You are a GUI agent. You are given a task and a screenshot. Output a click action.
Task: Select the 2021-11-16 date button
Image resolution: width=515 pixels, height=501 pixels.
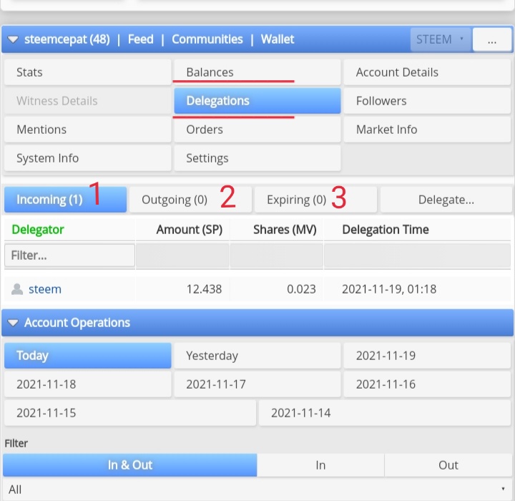427,384
